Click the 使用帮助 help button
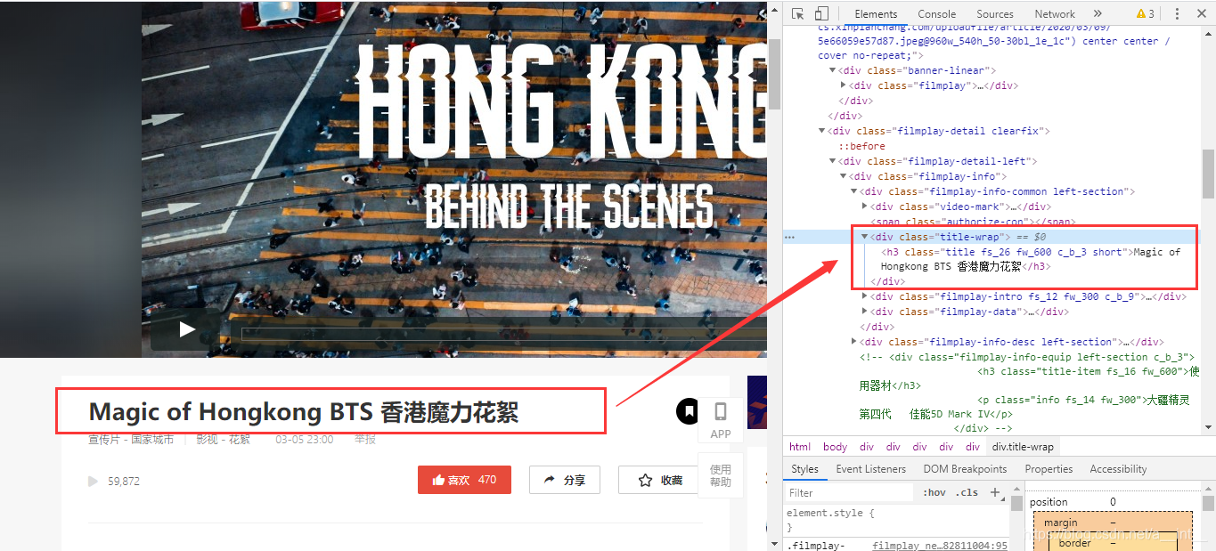Image resolution: width=1216 pixels, height=551 pixels. pos(721,475)
